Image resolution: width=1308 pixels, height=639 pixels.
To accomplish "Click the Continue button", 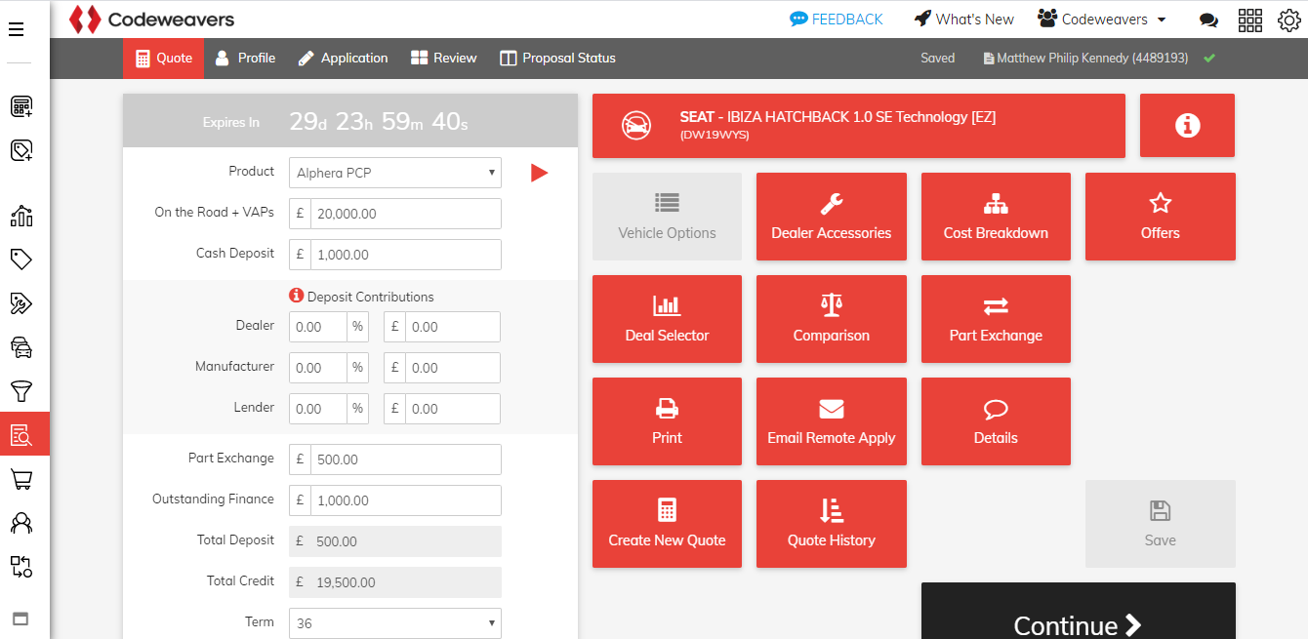I will pyautogui.click(x=1079, y=611).
